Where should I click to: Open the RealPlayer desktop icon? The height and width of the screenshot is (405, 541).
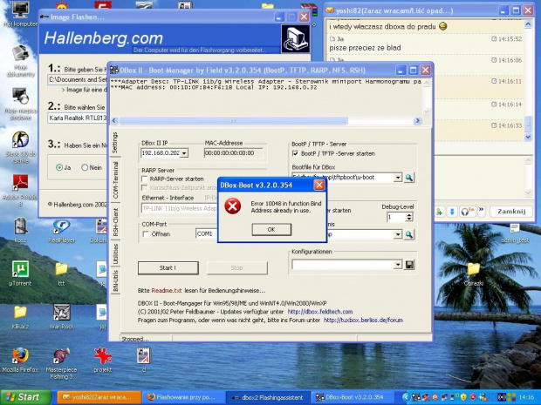pos(61,231)
